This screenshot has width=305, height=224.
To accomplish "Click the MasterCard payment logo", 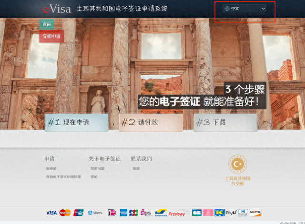I will (x=65, y=213).
